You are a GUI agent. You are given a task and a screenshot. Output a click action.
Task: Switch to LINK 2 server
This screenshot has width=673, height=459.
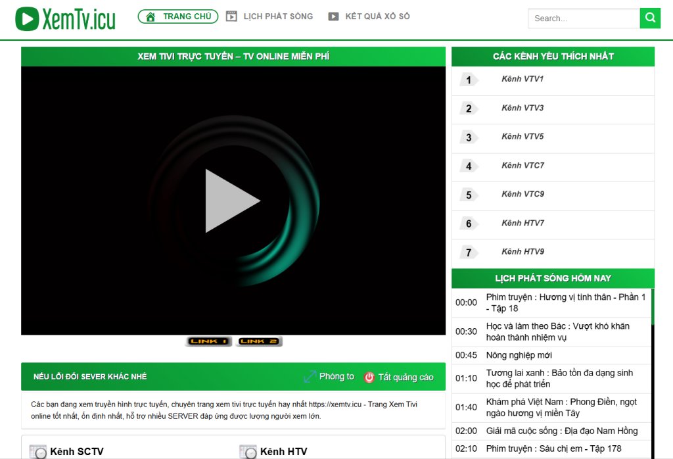[x=259, y=341]
